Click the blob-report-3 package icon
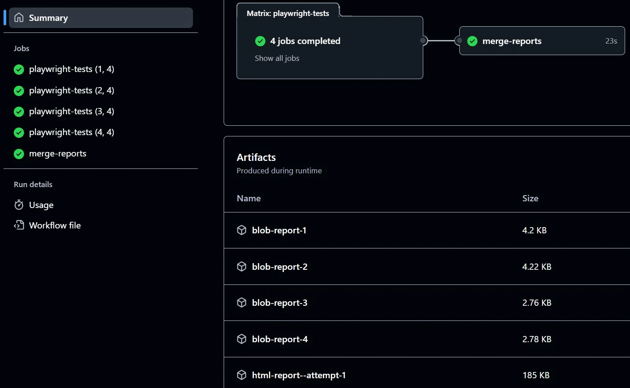The image size is (630, 388). [x=241, y=303]
